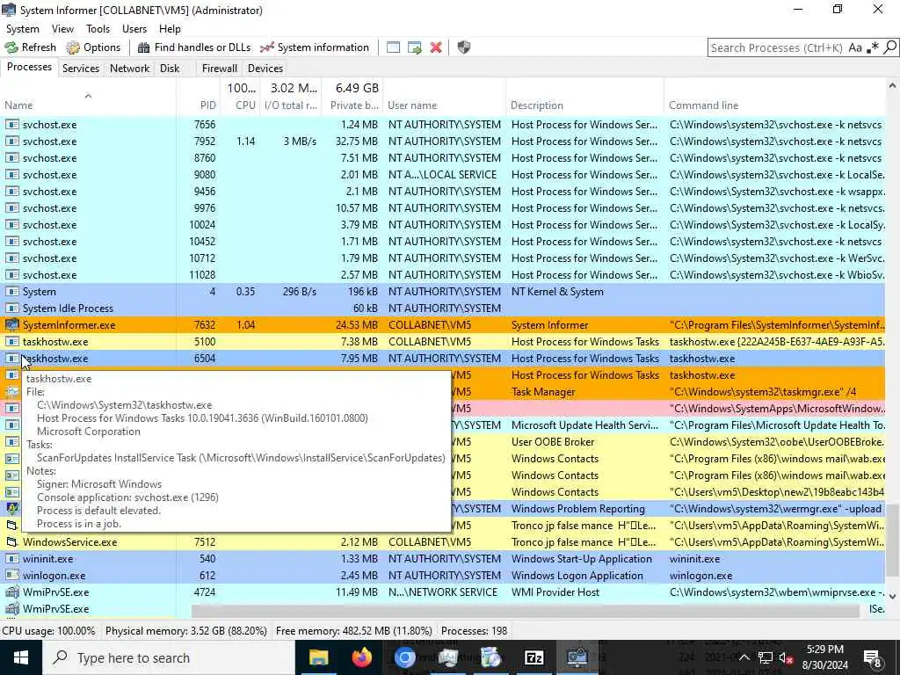Click the shield icon in toolbar
Viewport: 900px width, 675px height.
coord(464,47)
